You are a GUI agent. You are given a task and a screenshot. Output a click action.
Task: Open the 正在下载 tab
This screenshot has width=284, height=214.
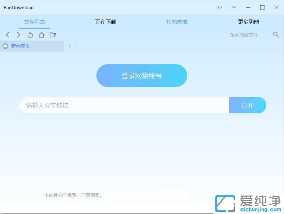coord(105,22)
